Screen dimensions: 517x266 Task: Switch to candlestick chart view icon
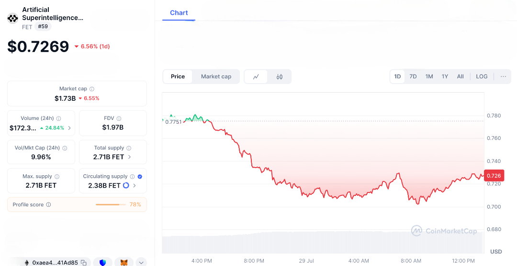280,76
